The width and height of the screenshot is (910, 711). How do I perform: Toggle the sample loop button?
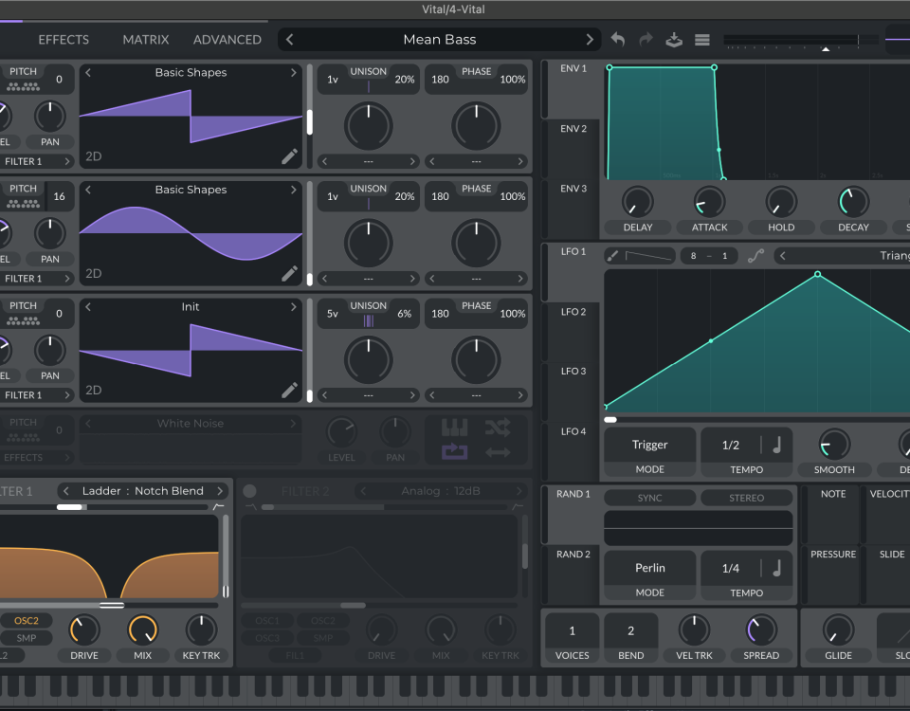pos(455,452)
